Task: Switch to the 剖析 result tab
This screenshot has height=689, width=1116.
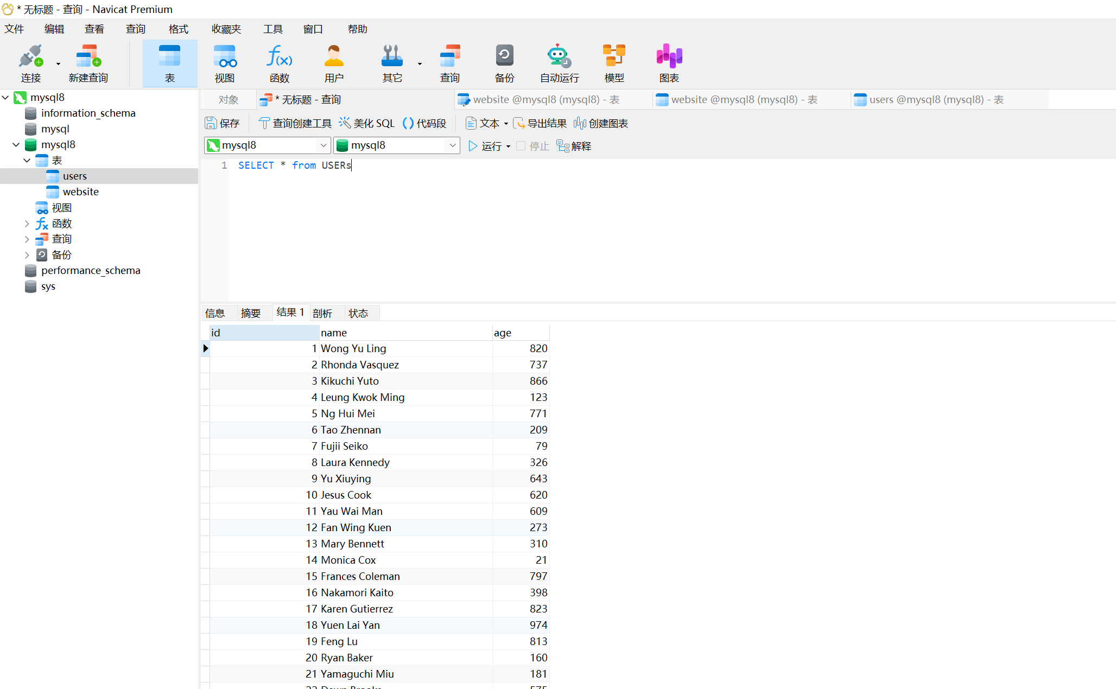Action: (x=322, y=313)
